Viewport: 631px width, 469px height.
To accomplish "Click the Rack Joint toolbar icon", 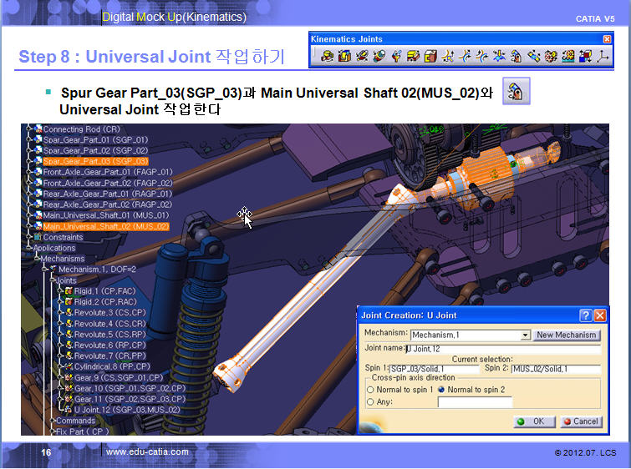I will click(568, 57).
